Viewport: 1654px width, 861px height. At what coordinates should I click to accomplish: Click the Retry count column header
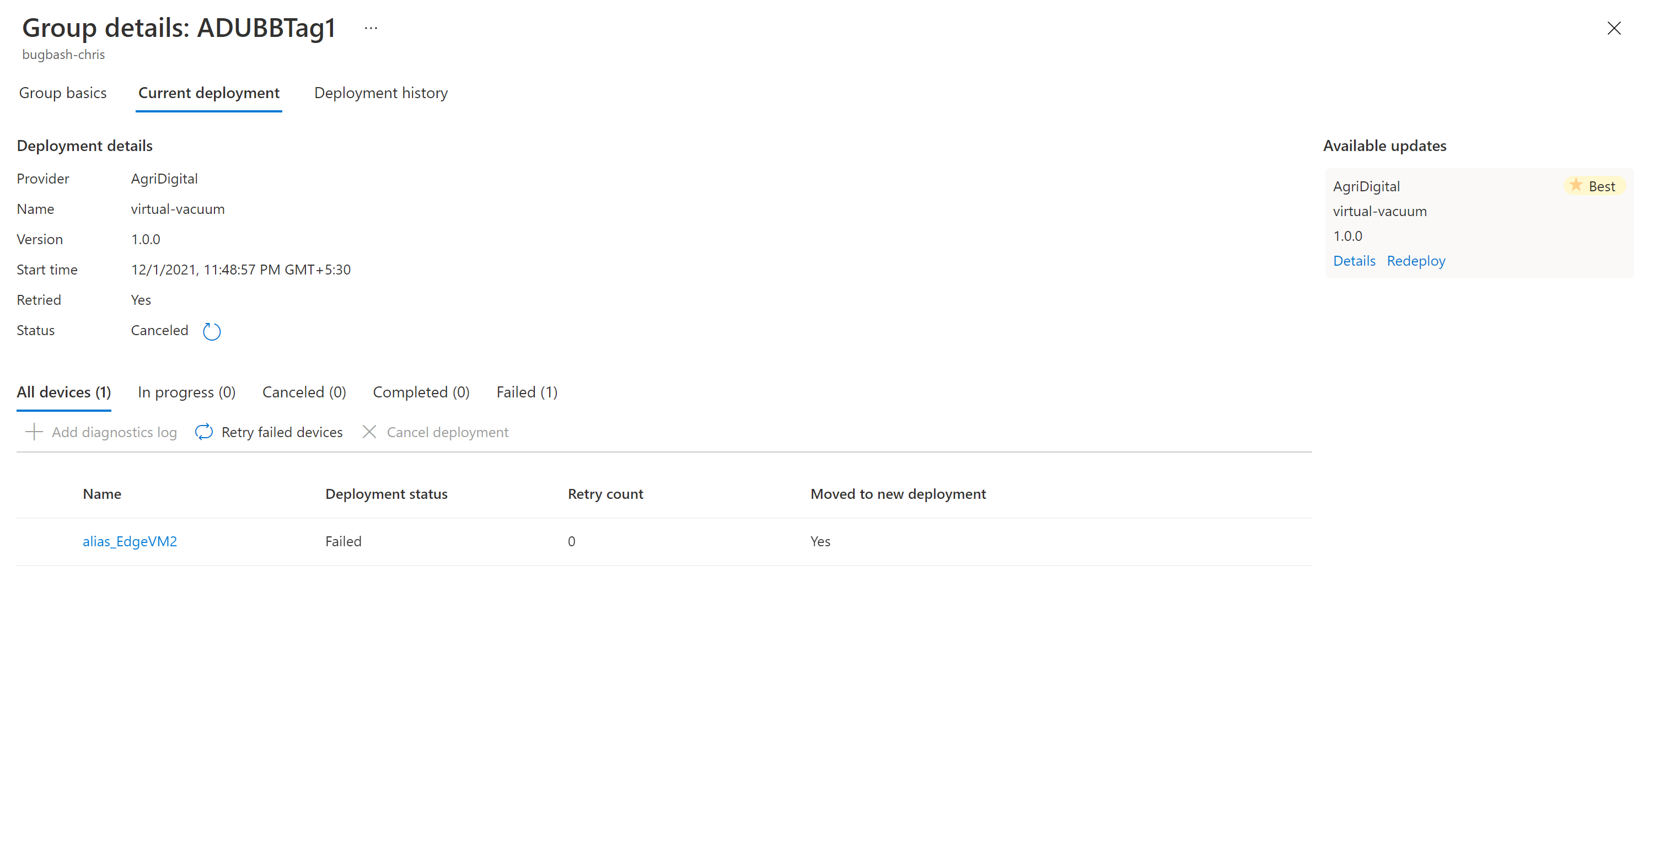click(605, 494)
